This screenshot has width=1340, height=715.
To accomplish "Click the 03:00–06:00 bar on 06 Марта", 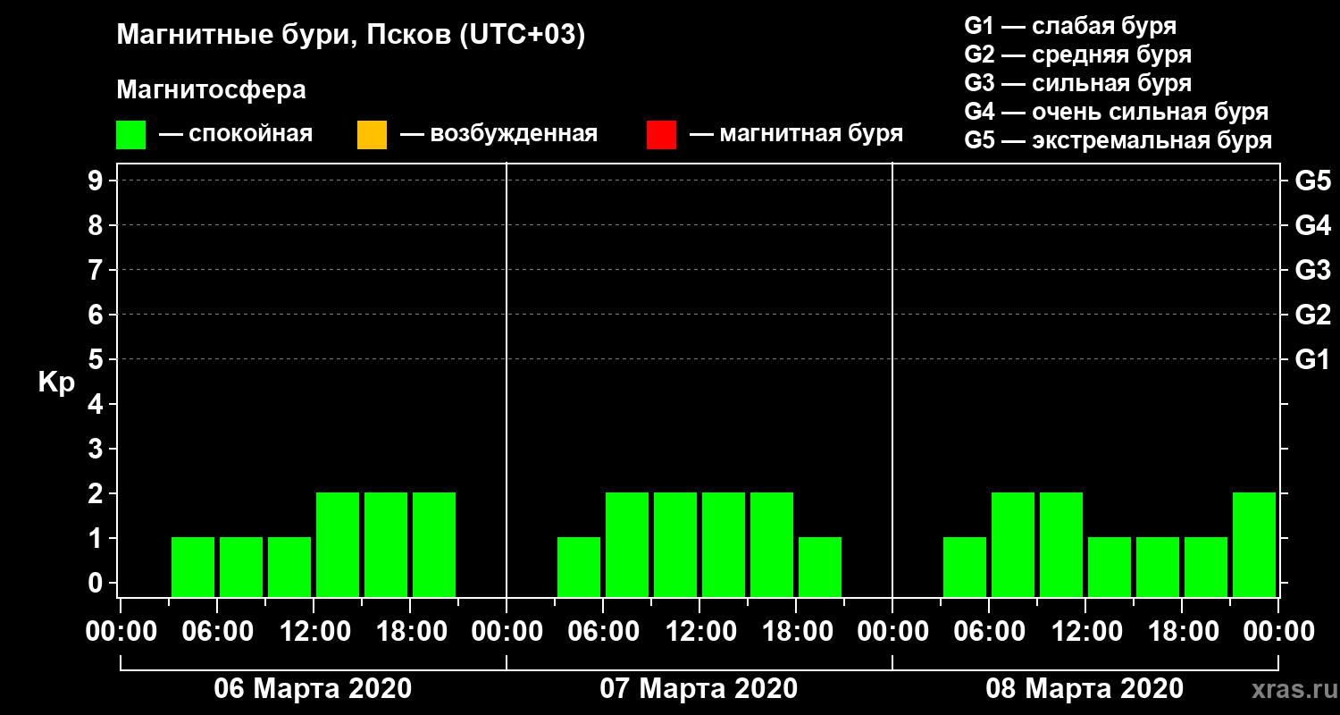I will (x=193, y=567).
